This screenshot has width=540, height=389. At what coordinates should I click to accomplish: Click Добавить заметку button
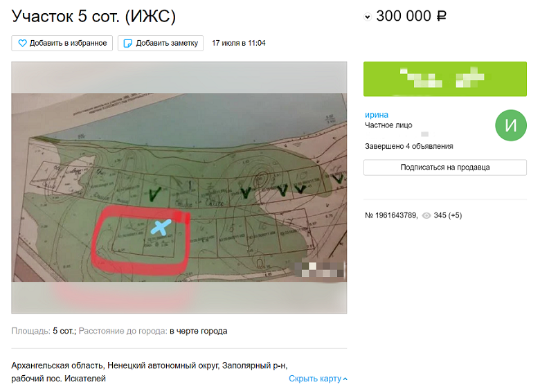[x=161, y=44]
